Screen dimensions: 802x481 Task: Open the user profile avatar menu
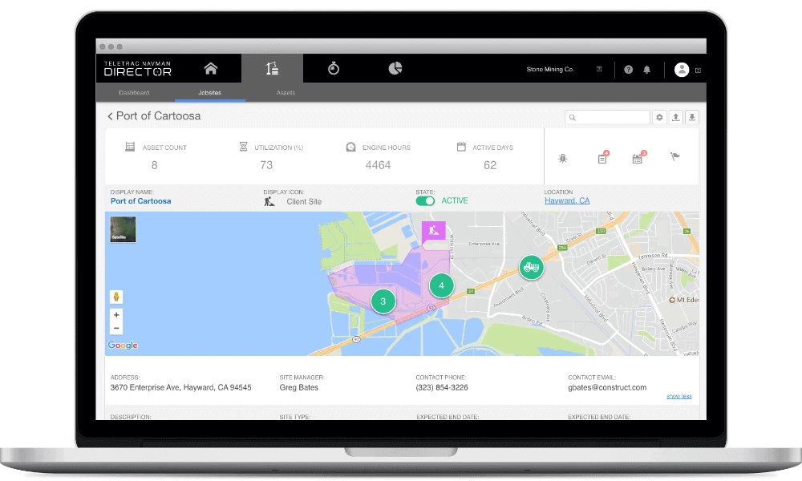682,70
